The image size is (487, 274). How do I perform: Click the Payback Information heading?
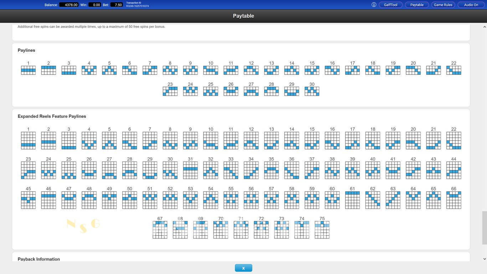(39, 259)
